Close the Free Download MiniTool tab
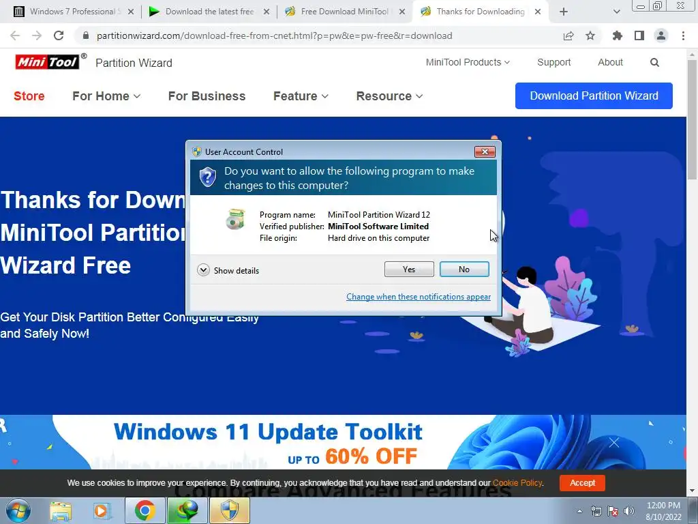Viewport: 698px width, 524px height. point(402,12)
